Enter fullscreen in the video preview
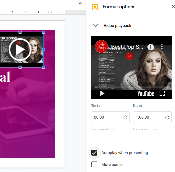The height and width of the screenshot is (172, 175). (x=162, y=93)
